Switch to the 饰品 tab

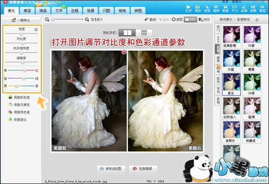[43, 11]
